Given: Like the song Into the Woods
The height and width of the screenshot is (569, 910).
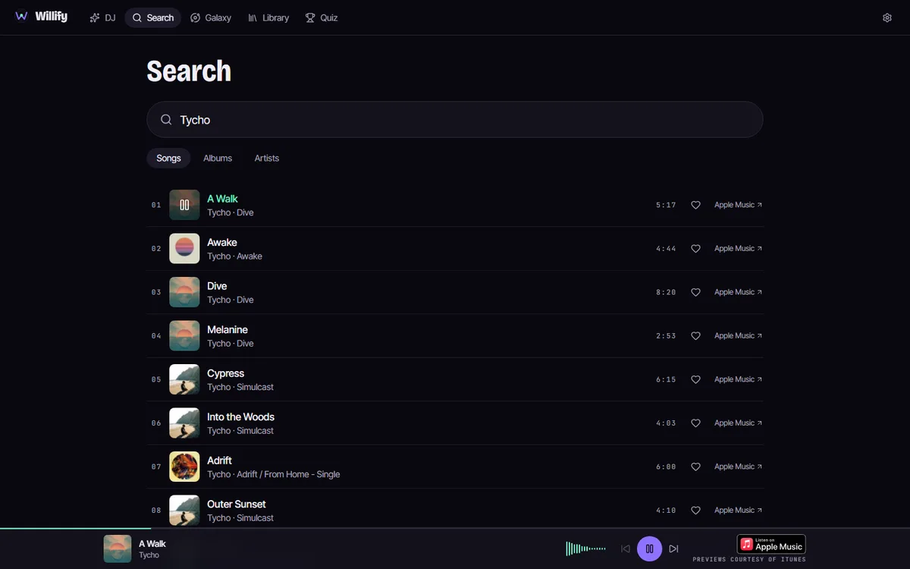Looking at the screenshot, I should [x=695, y=423].
